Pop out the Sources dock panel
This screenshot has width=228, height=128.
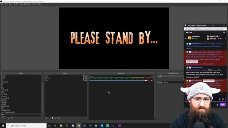click(x=86, y=73)
